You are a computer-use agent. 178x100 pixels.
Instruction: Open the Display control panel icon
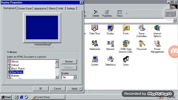(x=110, y=29)
